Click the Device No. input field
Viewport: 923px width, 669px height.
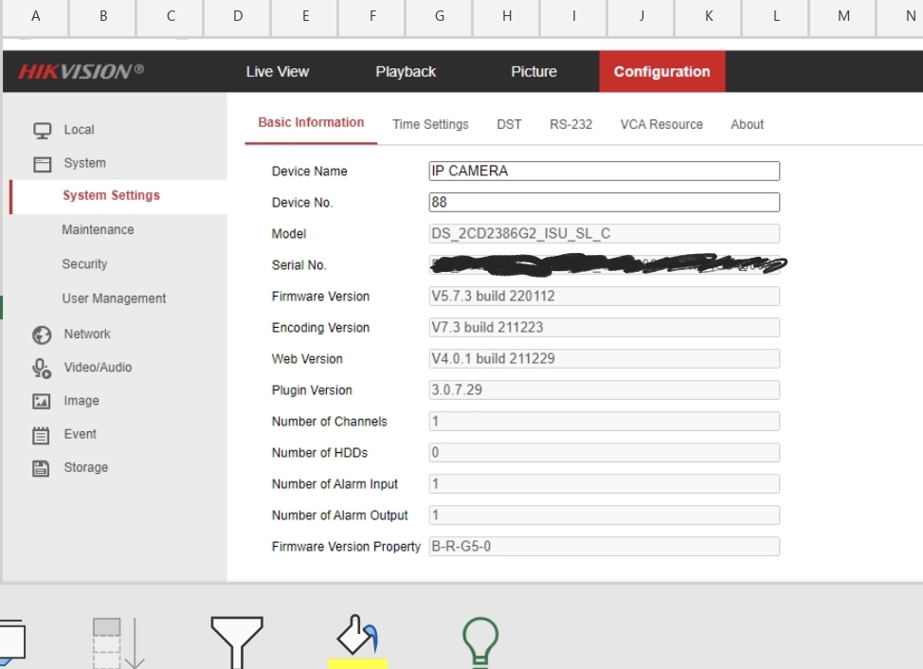604,203
